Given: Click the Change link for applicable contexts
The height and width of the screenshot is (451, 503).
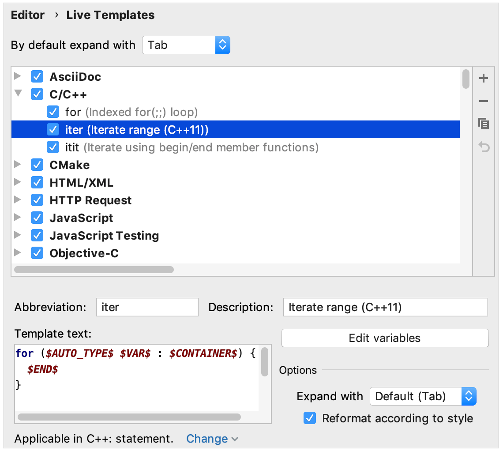Looking at the screenshot, I should pos(207,438).
